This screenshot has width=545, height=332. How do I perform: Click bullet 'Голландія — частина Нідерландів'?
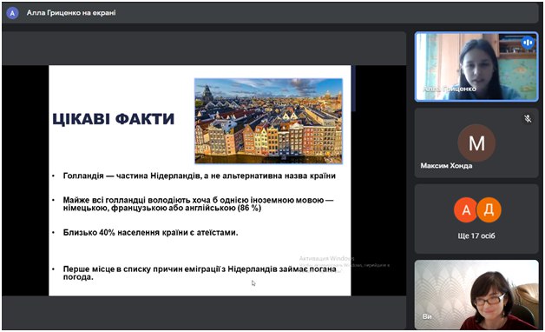click(x=199, y=176)
